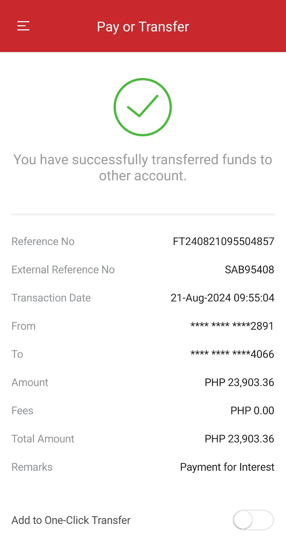The height and width of the screenshot is (560, 286).
Task: Tap the To account ending 4066
Action: tap(232, 354)
